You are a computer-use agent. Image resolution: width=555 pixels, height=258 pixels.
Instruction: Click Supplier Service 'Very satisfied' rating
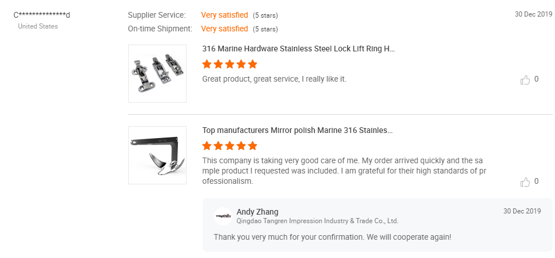click(x=224, y=15)
